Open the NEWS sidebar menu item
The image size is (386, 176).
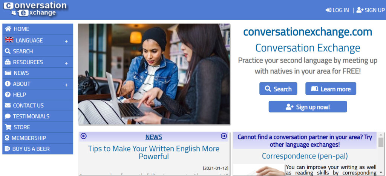tap(38, 73)
